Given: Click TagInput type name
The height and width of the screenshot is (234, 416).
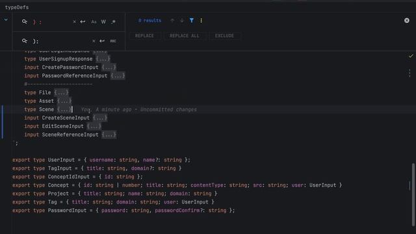Looking at the screenshot, I should pyautogui.click(x=60, y=168).
